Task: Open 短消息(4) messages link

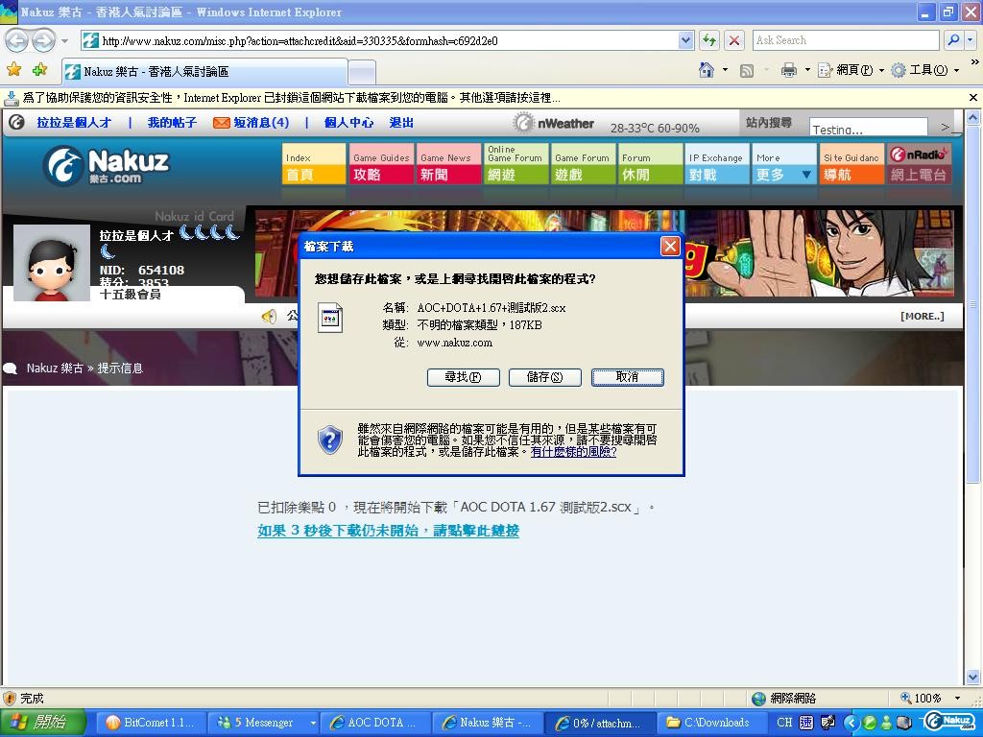Action: tap(261, 123)
